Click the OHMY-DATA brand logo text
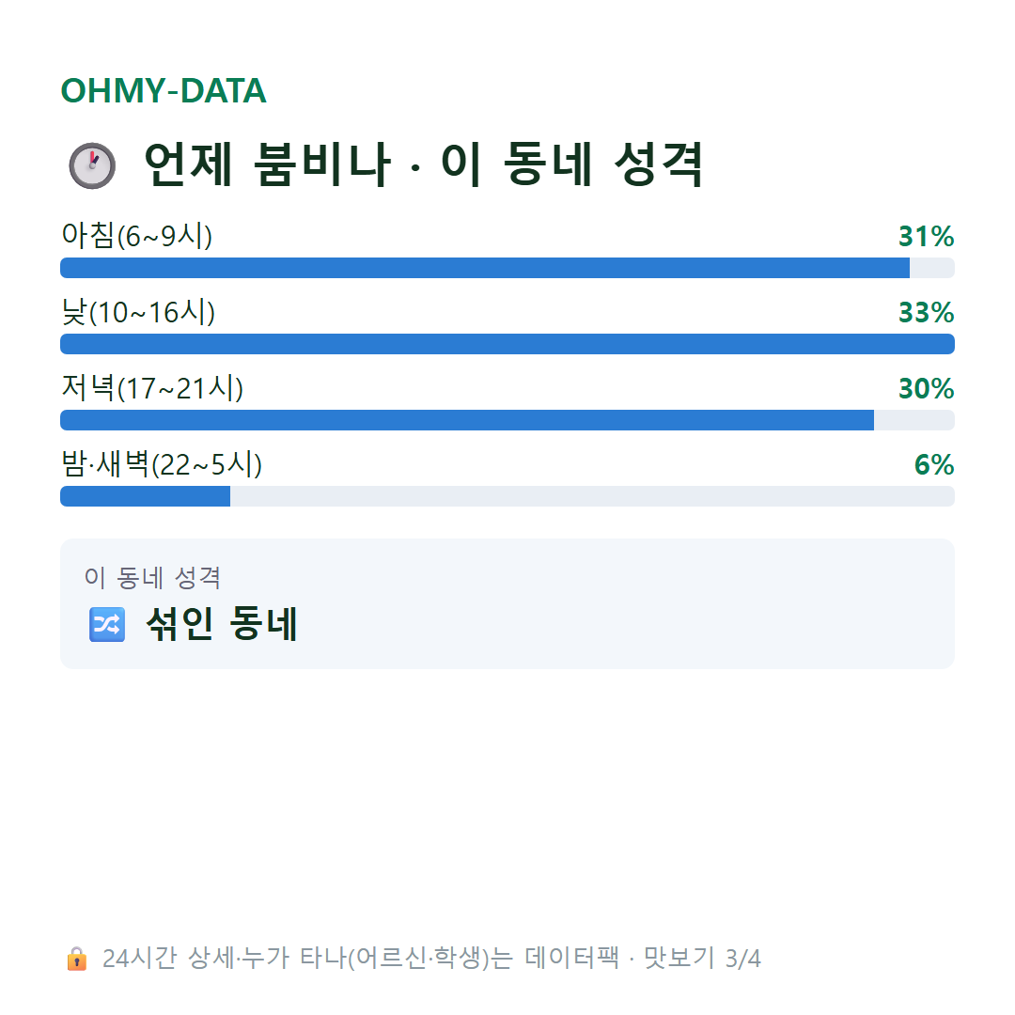This screenshot has height=1015, width=1015. pos(164,90)
